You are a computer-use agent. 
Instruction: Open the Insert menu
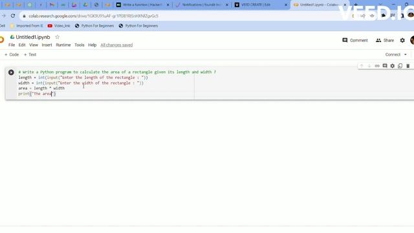pos(47,45)
